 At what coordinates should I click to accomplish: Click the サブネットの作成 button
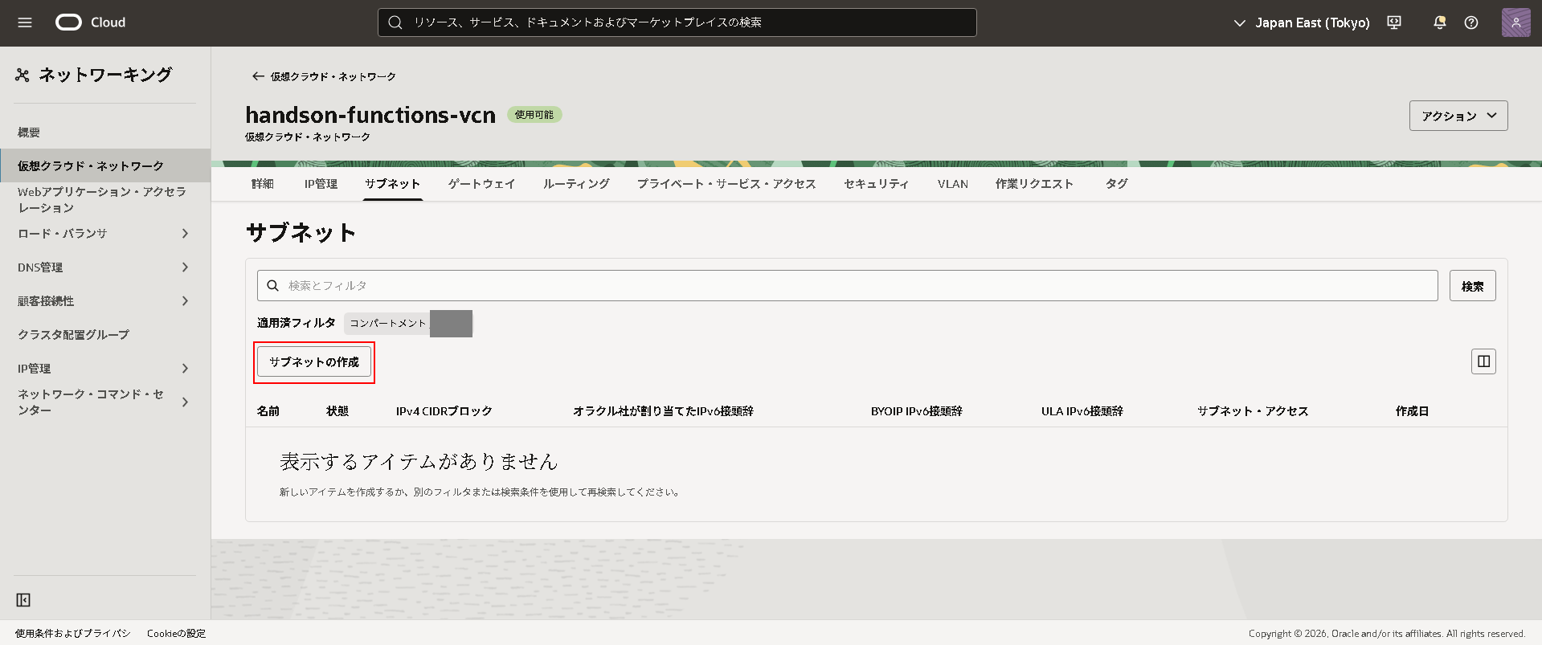coord(314,362)
